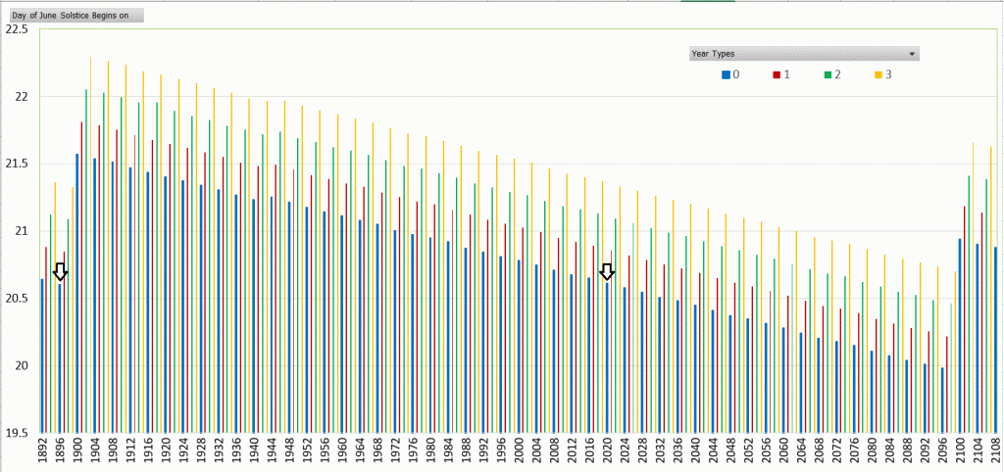Click the down arrow marker above 1896
The width and height of the screenshot is (1004, 472).
tap(60, 271)
